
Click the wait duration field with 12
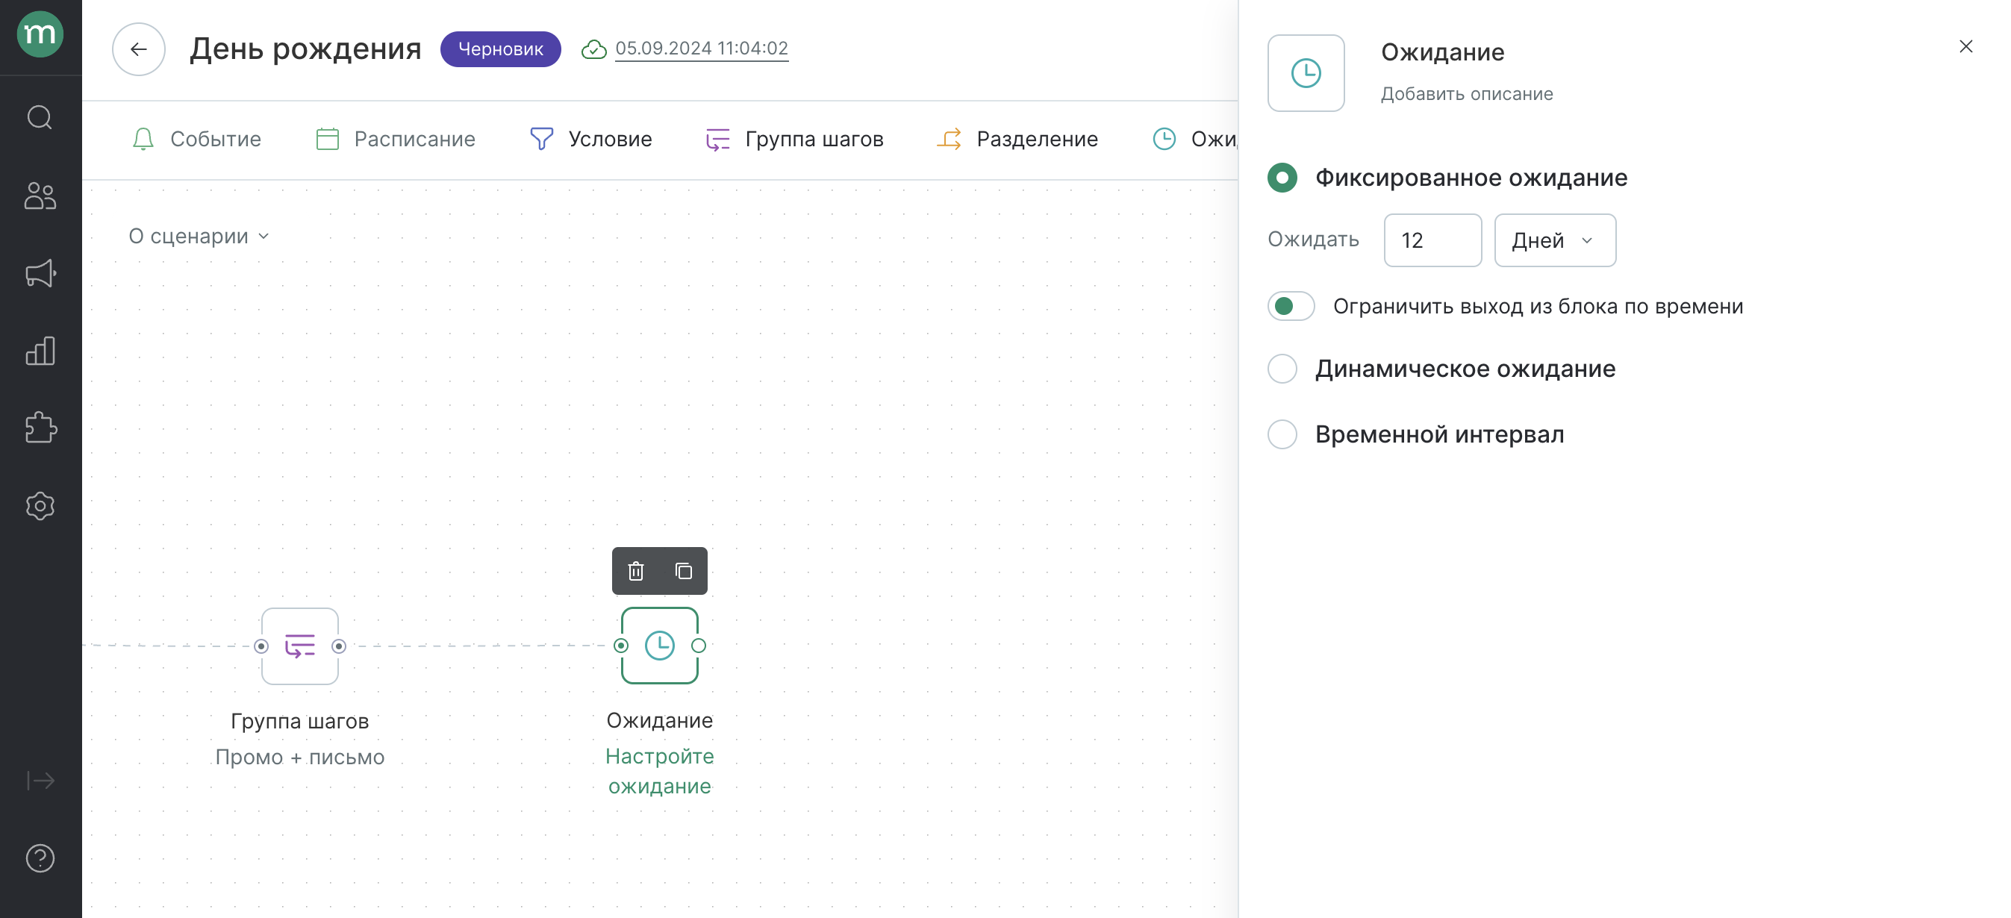[1432, 240]
